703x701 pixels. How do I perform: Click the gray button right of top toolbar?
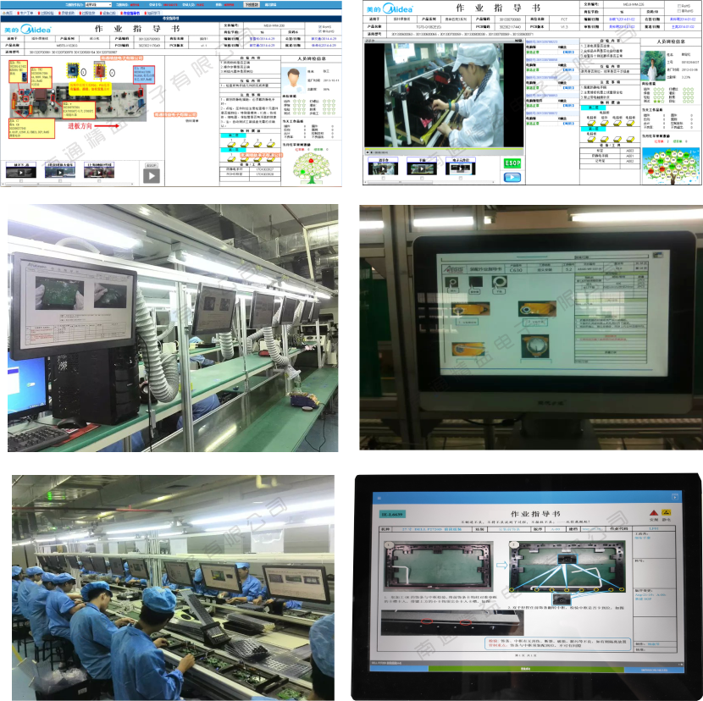[x=251, y=4]
